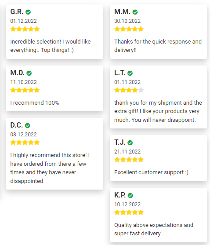Select the reviewer name T.J.
The image size is (210, 245).
[119, 143]
